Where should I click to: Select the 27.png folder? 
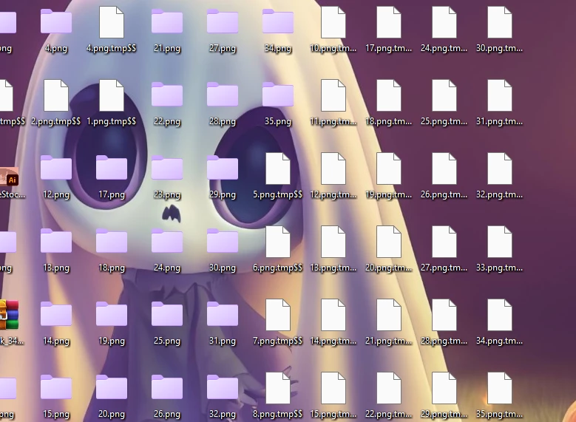coord(223,21)
